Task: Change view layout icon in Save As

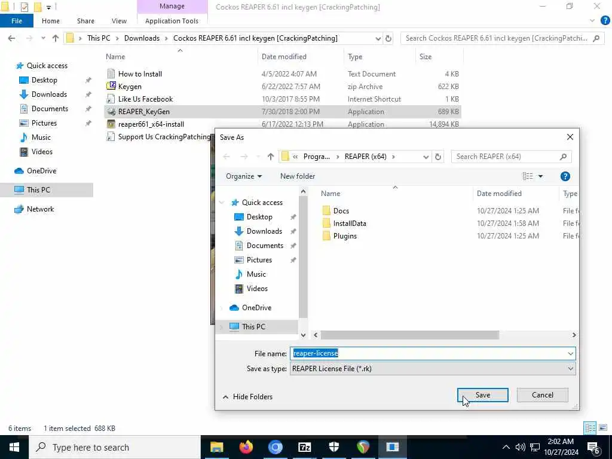Action: [528, 176]
